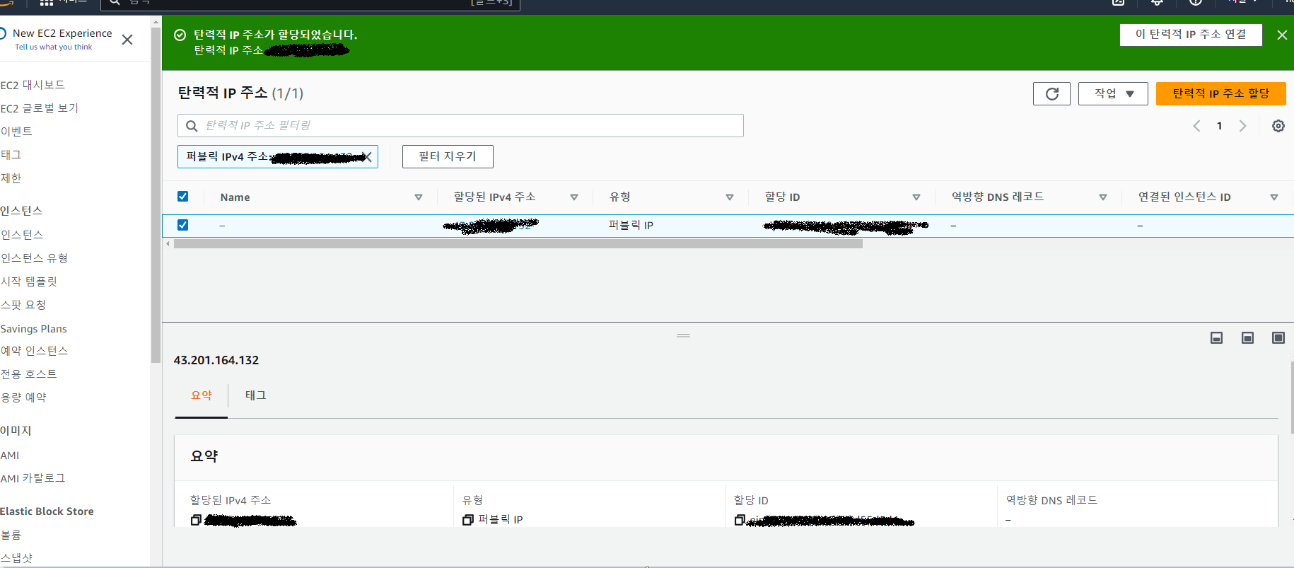Click Elastic Block Store heading in sidebar
The width and height of the screenshot is (1294, 568).
click(x=47, y=511)
